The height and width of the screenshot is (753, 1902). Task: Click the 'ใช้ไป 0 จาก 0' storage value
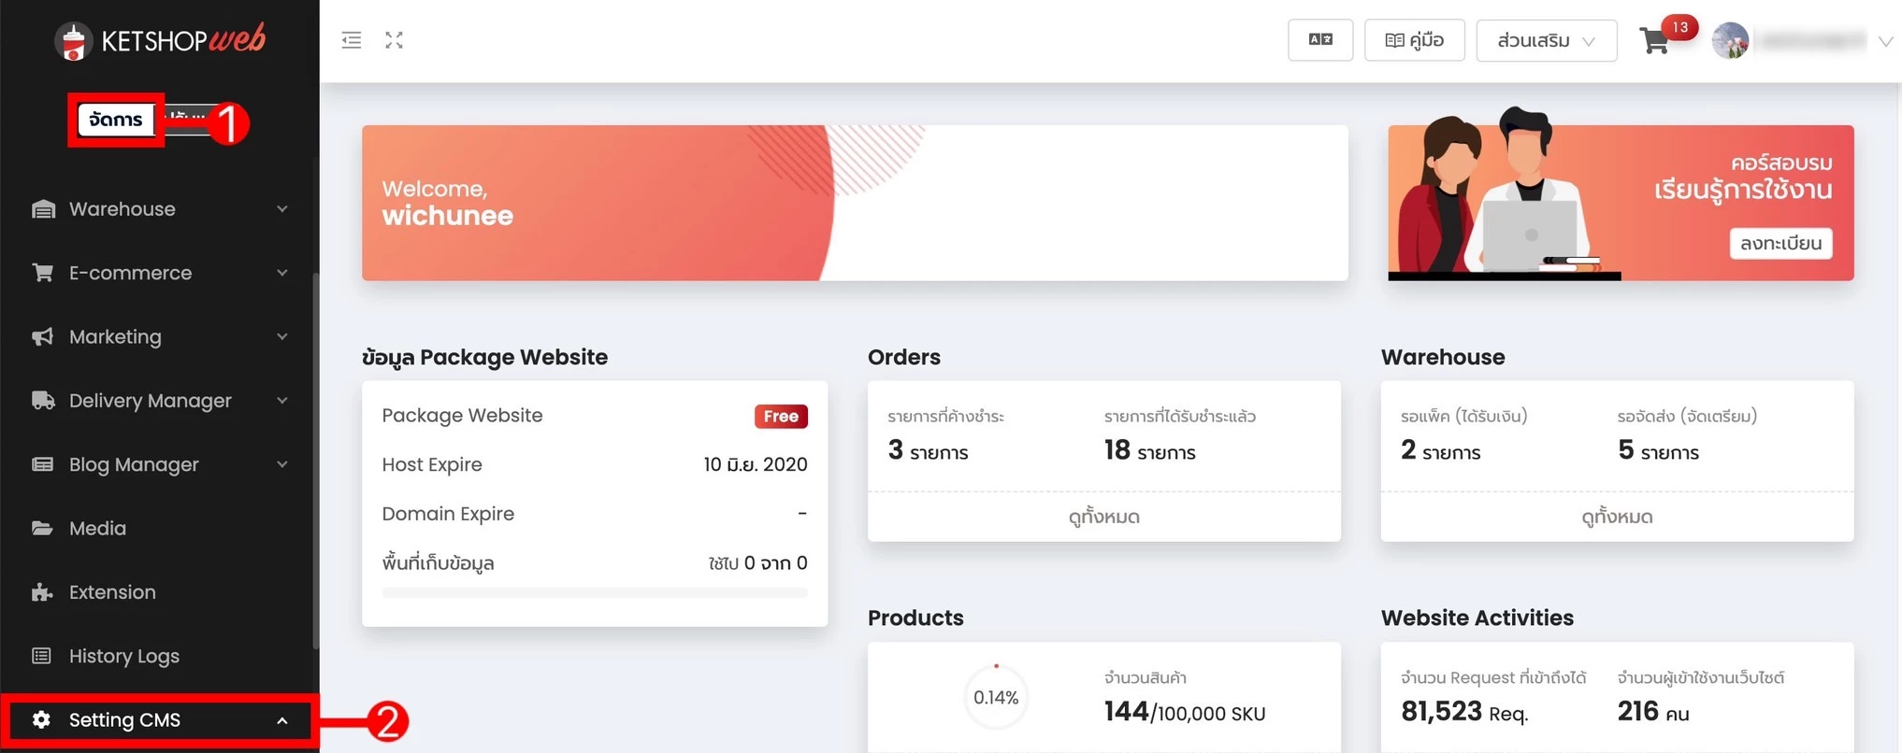point(757,563)
